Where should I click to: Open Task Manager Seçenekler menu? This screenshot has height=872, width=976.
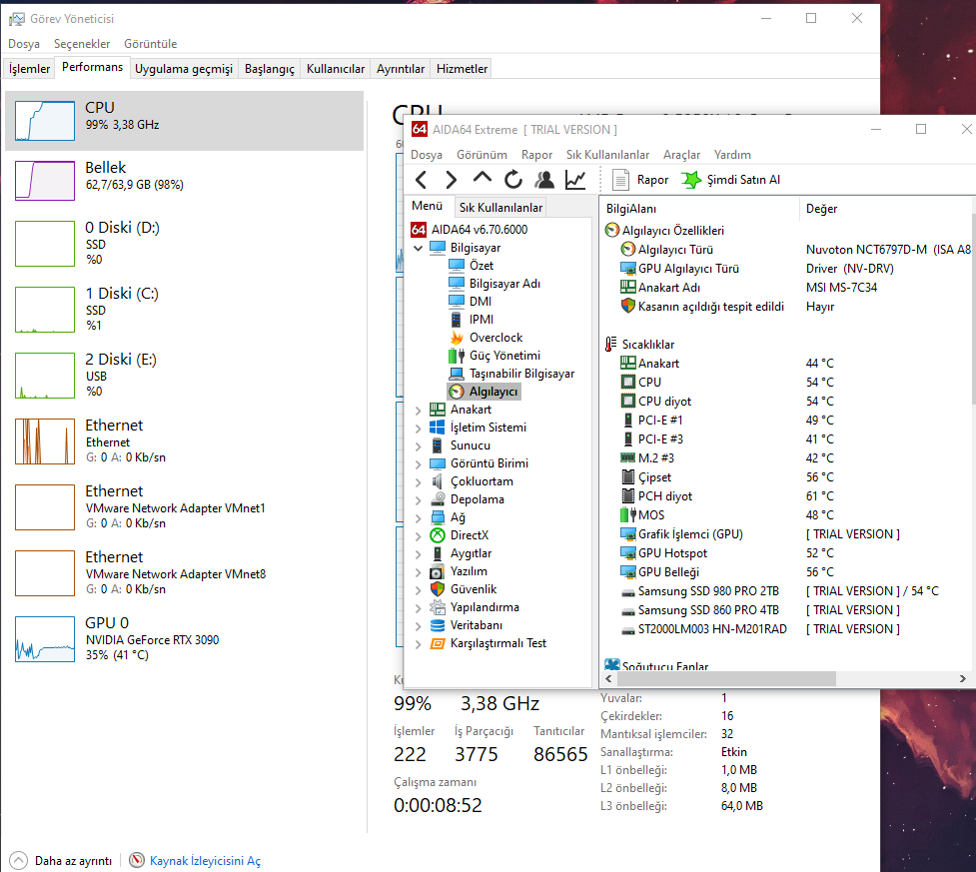pos(82,44)
